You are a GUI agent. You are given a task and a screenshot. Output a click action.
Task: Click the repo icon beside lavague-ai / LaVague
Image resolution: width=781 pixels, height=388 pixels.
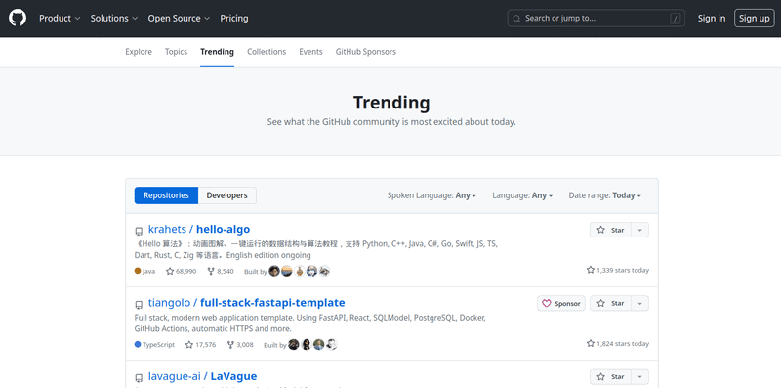click(x=139, y=378)
